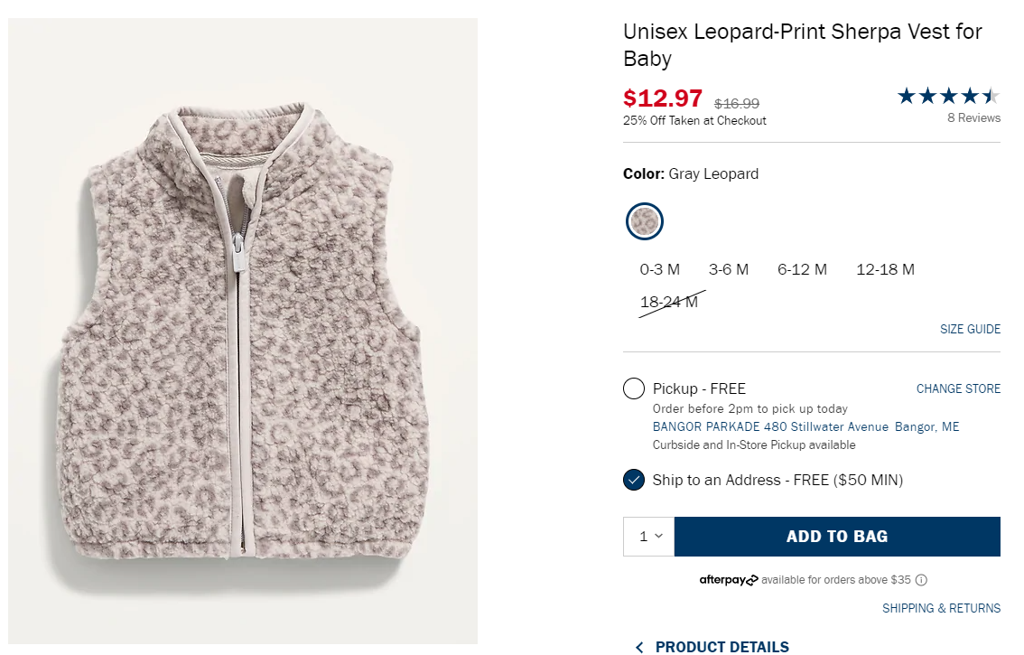Choose size 6-12 M
The width and height of the screenshot is (1024, 655).
[x=802, y=269]
